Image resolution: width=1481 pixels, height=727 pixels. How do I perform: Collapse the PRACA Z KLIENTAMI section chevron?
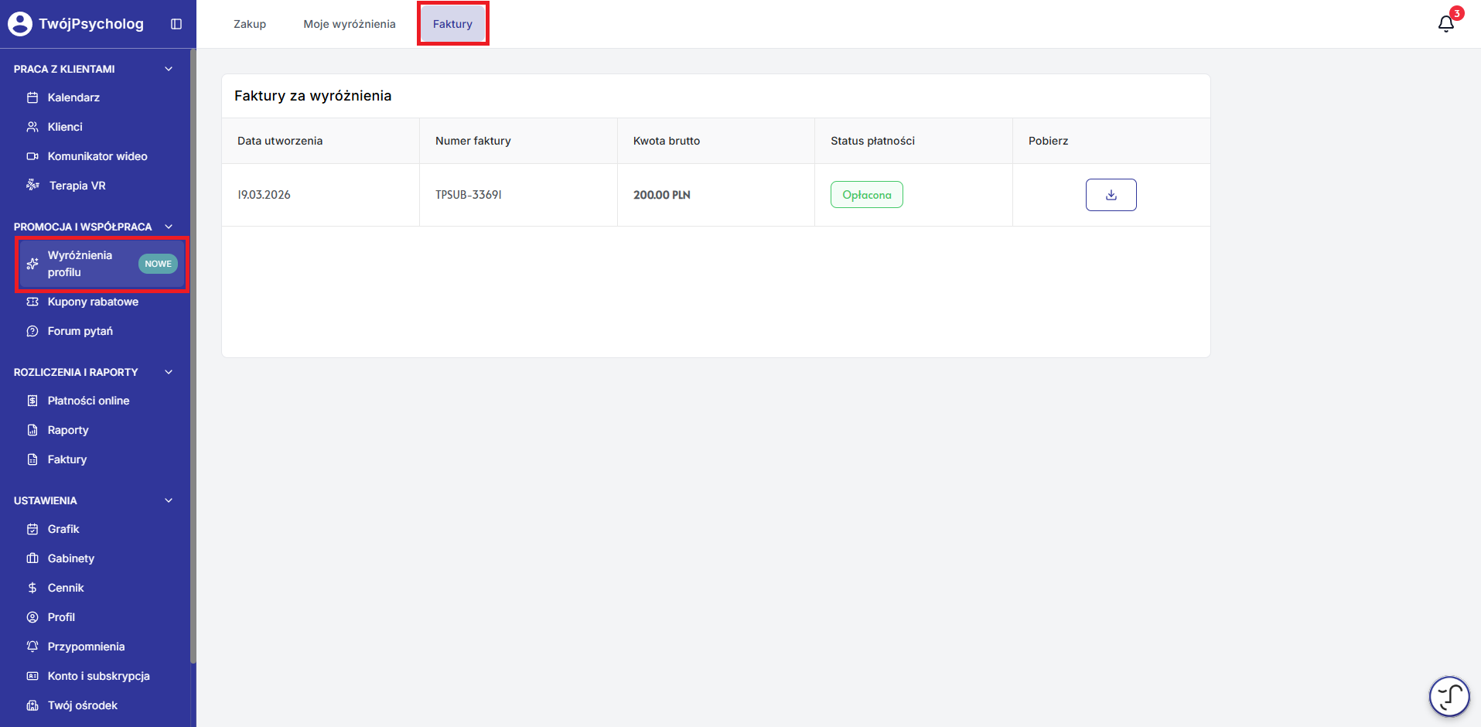tap(169, 69)
